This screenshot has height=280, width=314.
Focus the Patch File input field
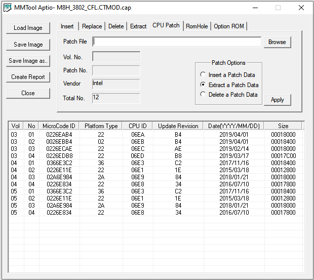tap(177, 42)
